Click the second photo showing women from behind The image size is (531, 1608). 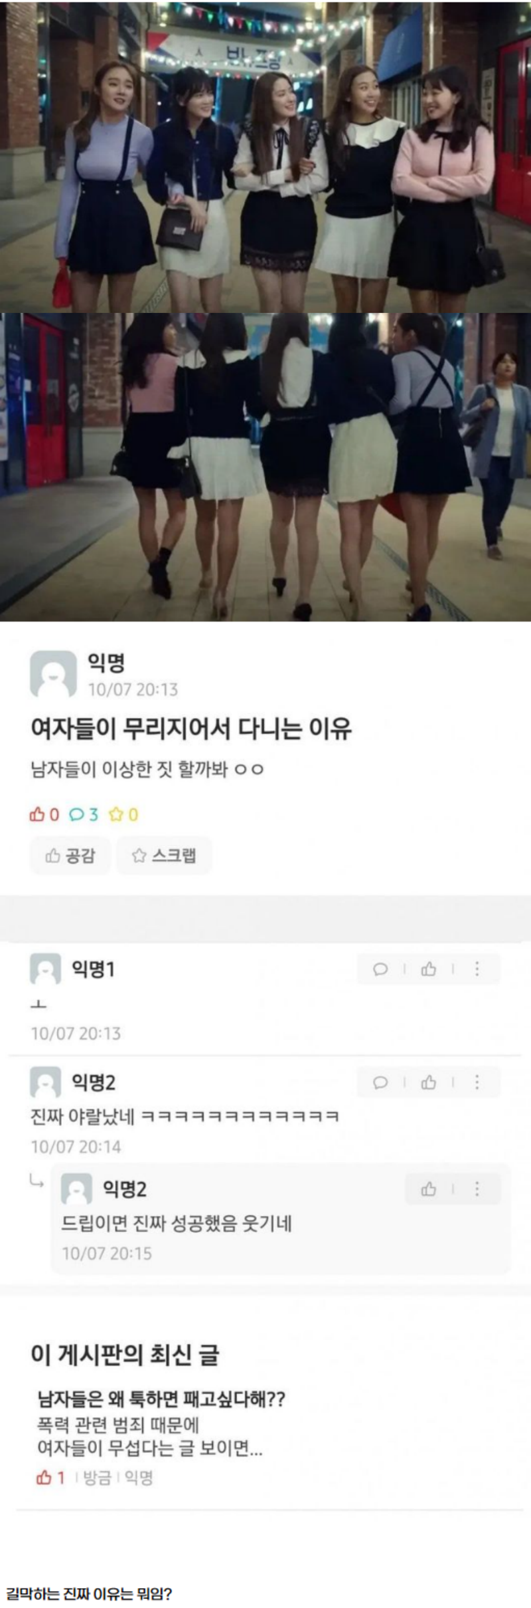[265, 467]
